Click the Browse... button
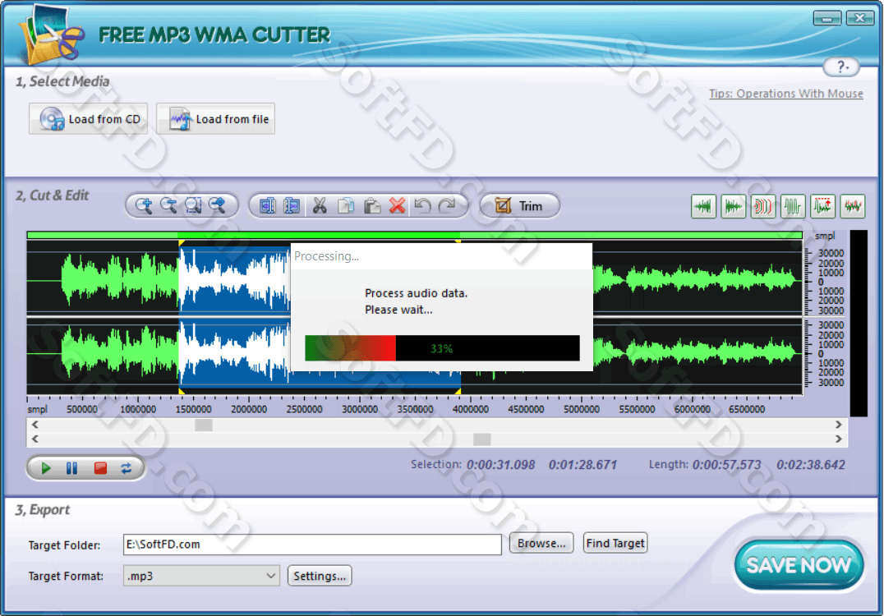Viewport: 884px width, 616px height. point(541,543)
